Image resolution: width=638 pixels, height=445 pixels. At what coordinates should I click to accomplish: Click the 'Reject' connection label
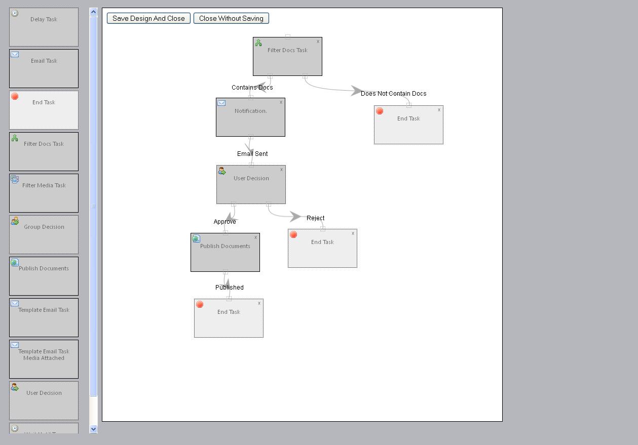click(316, 218)
